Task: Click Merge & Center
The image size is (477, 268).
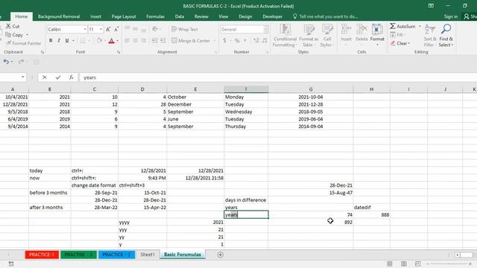Action: pos(191,40)
